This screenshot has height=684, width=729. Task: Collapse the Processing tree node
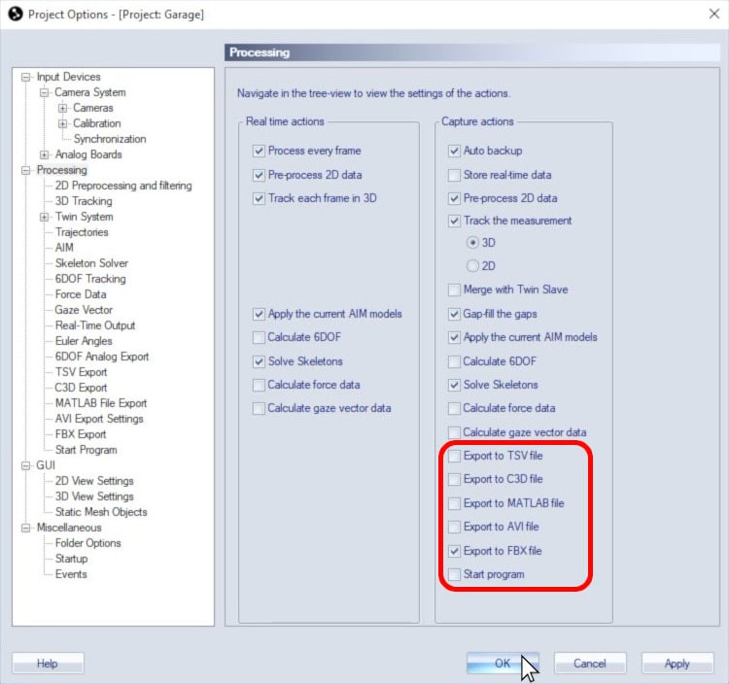[26, 171]
